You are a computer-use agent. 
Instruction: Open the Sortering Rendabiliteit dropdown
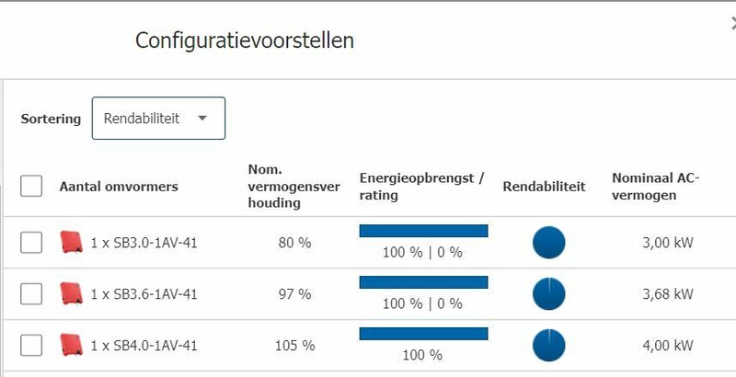pyautogui.click(x=158, y=119)
